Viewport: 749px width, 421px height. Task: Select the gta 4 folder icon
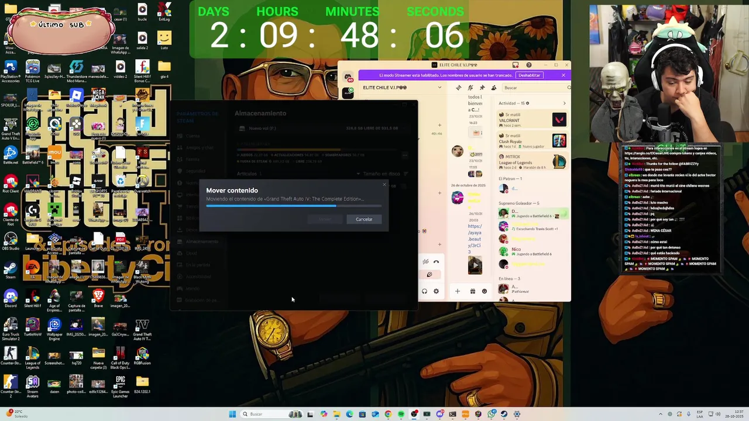pos(164,69)
